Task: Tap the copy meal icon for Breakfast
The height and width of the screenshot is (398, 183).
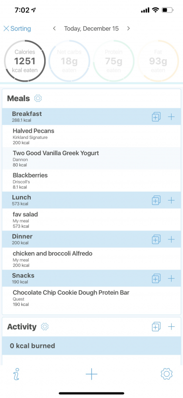Action: click(156, 116)
